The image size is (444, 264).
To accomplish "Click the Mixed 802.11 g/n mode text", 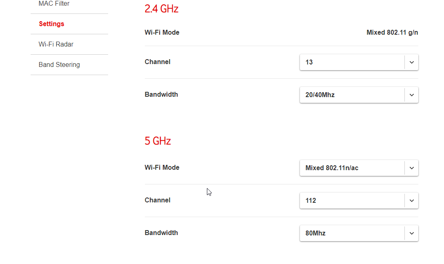I will click(x=392, y=33).
